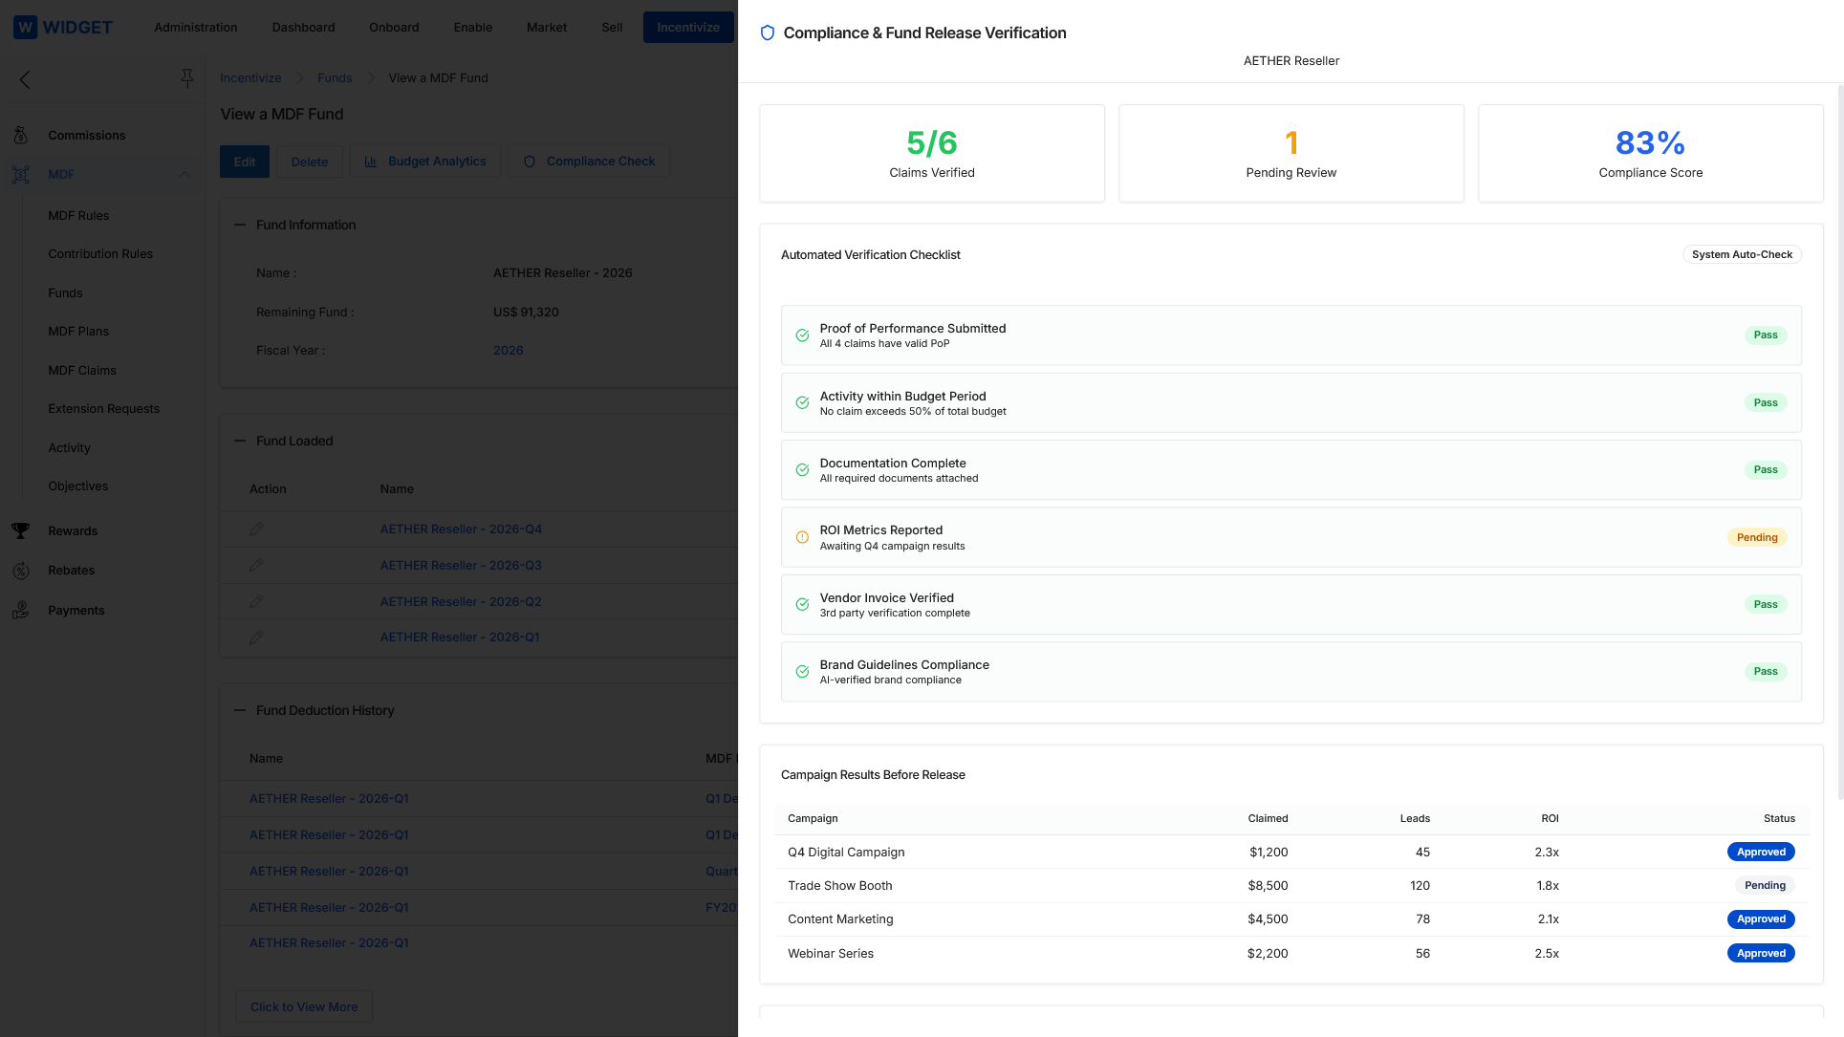Open Funds breadcrumb link
Viewport: 1844px width, 1037px height.
335,78
